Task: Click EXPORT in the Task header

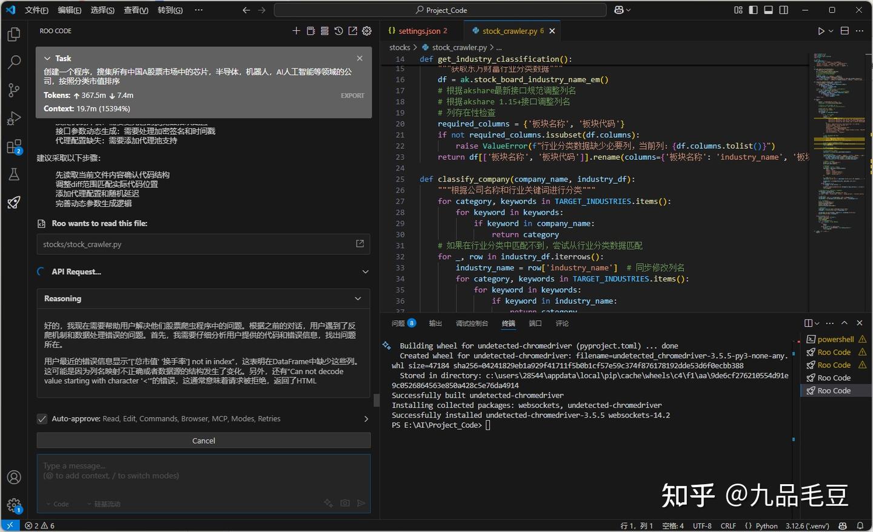Action: coord(352,95)
